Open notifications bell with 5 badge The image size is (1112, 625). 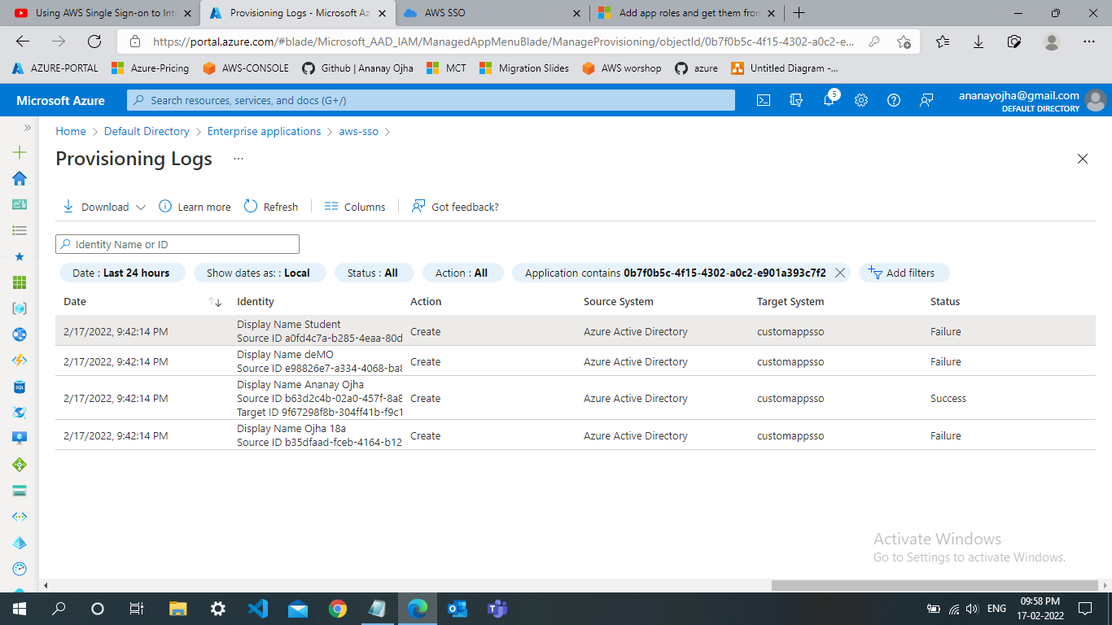coord(830,99)
